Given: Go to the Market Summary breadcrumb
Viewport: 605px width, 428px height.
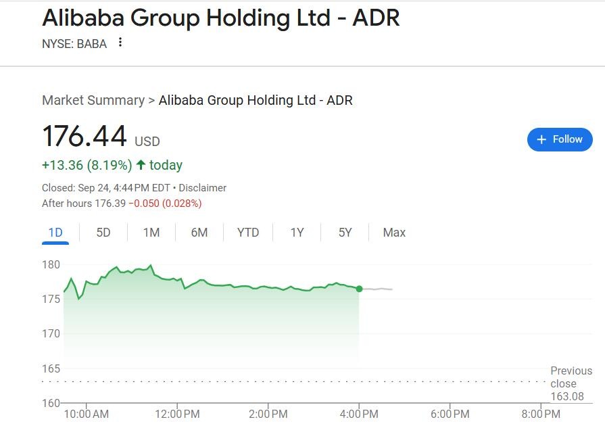Looking at the screenshot, I should (93, 101).
